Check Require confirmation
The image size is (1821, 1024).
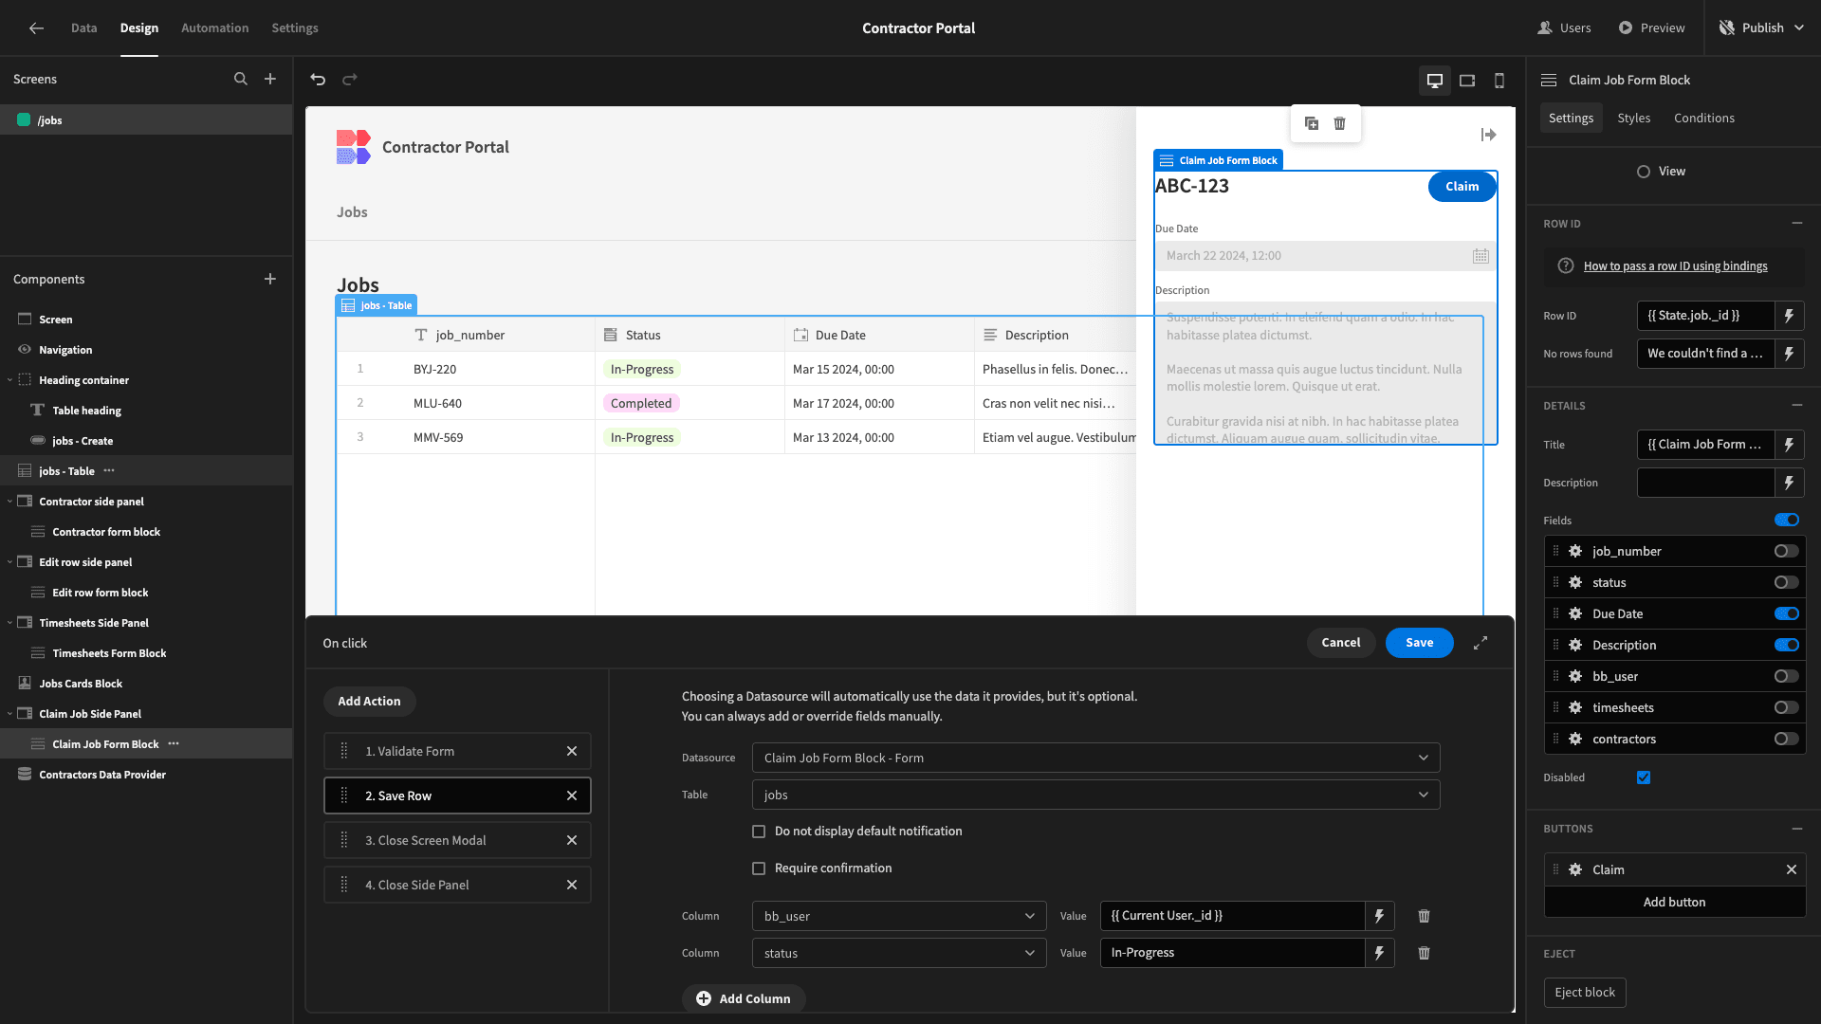(759, 869)
